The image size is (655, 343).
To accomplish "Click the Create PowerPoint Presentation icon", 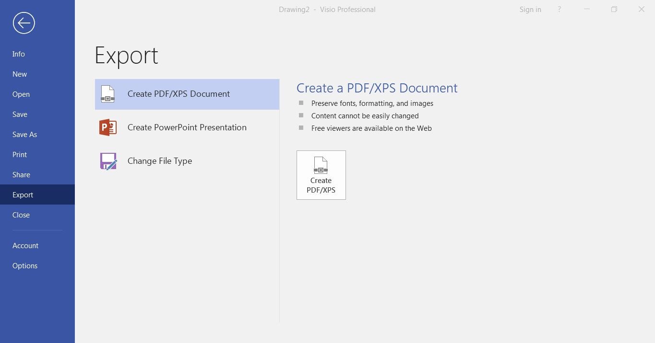I will pos(187,127).
